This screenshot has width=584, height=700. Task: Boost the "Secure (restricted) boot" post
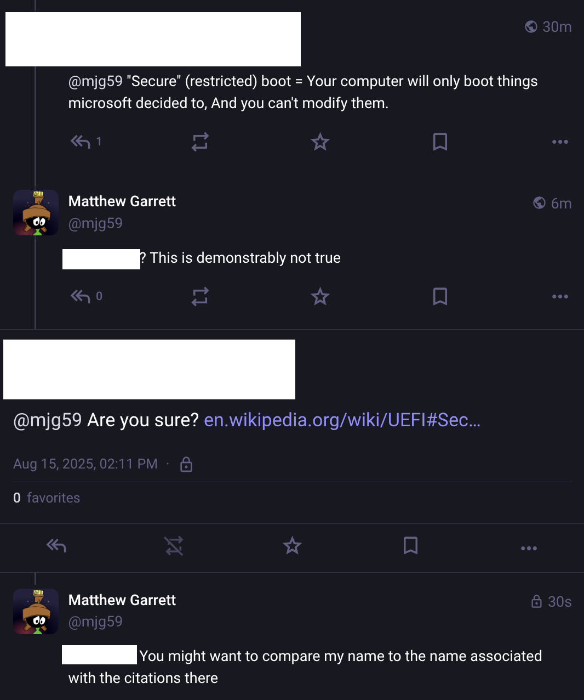tap(200, 142)
